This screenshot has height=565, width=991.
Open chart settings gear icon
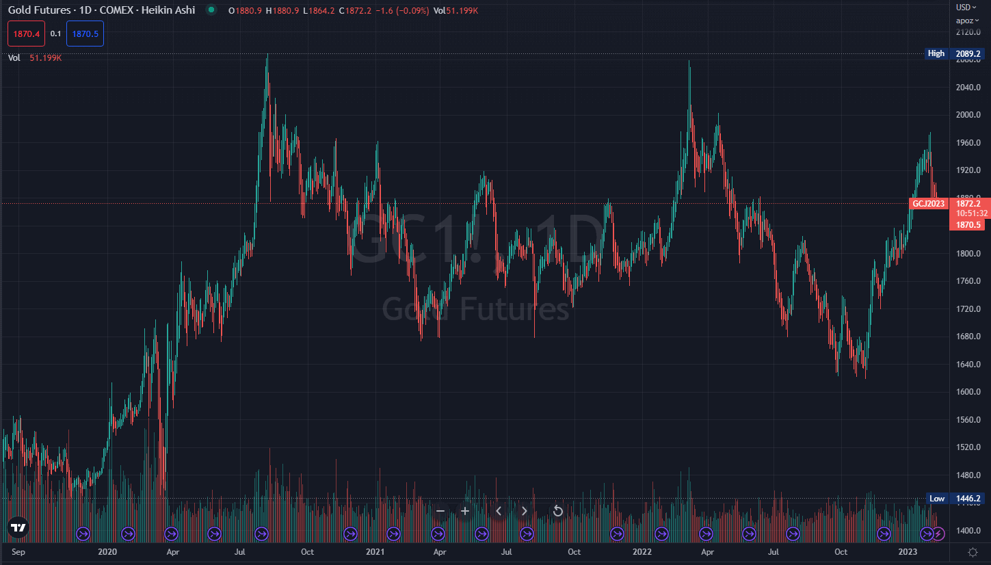click(x=973, y=551)
